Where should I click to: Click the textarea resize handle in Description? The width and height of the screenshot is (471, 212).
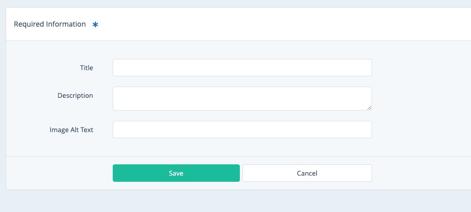click(369, 108)
